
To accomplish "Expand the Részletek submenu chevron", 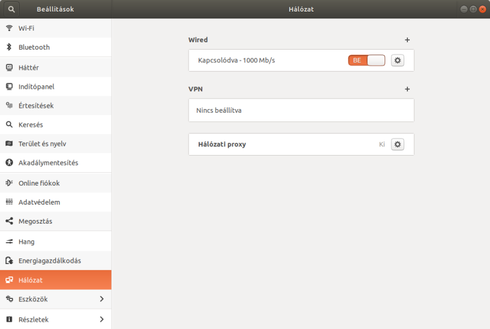I will click(x=102, y=319).
